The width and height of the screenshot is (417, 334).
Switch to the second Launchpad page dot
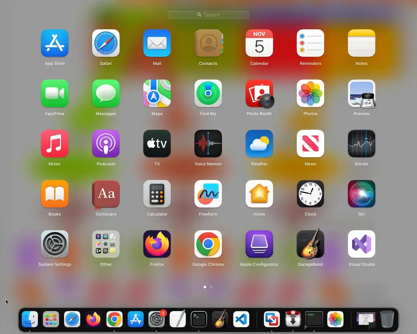(211, 287)
